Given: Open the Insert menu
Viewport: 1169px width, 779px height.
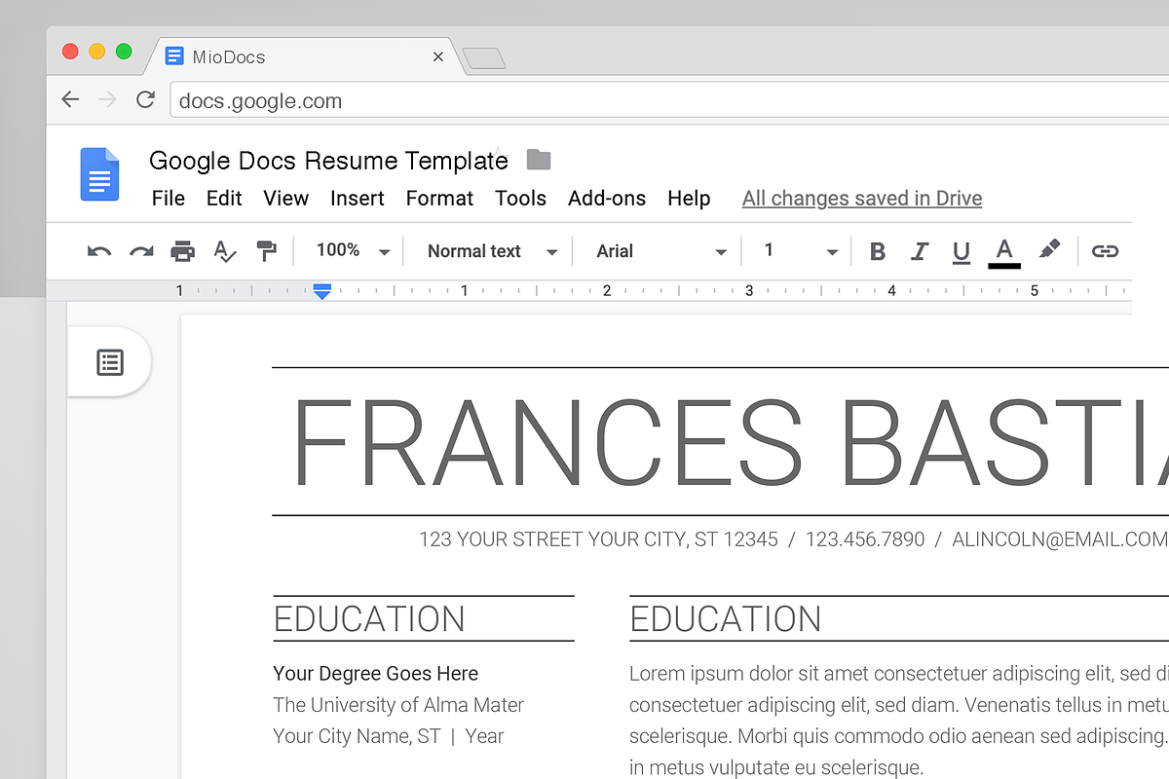Looking at the screenshot, I should coord(358,199).
